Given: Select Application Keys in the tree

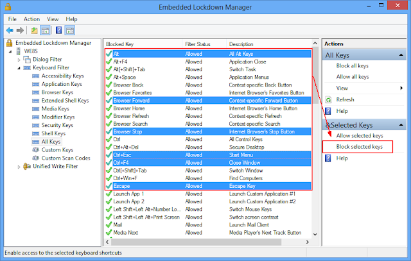Looking at the screenshot, I should coord(62,84).
